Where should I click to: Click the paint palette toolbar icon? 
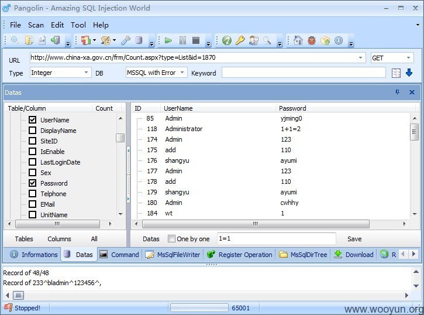coord(106,40)
